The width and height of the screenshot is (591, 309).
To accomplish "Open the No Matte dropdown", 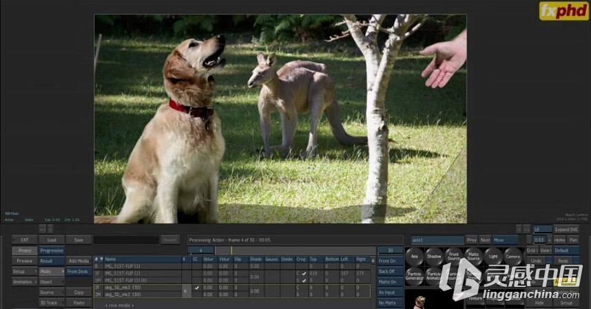I will click(x=390, y=303).
